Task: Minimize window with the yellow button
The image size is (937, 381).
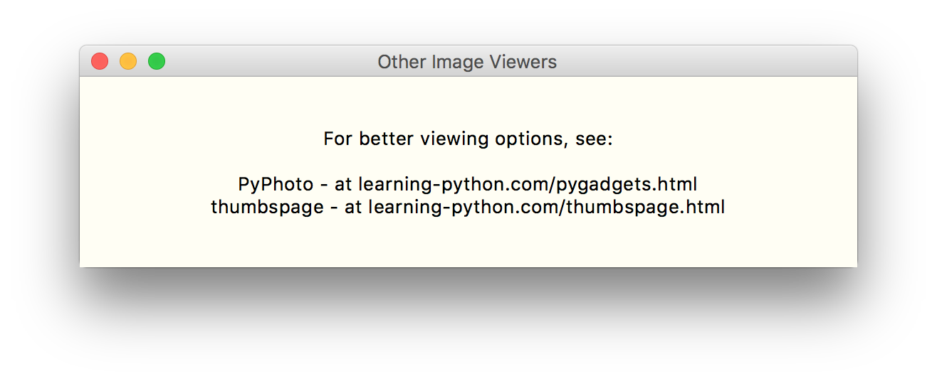Action: (128, 62)
